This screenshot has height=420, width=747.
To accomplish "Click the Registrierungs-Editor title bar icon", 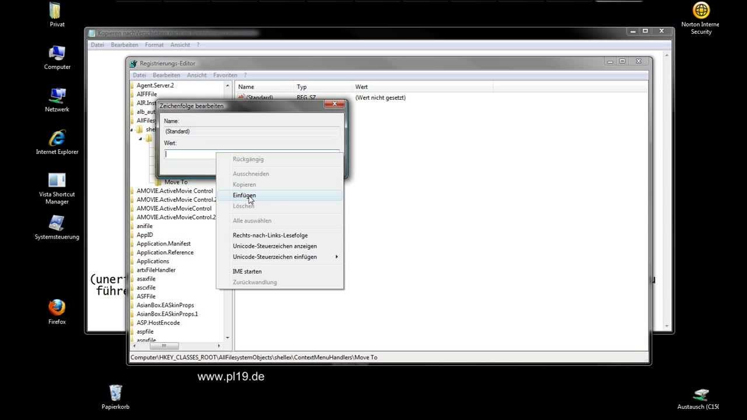I will pyautogui.click(x=134, y=63).
